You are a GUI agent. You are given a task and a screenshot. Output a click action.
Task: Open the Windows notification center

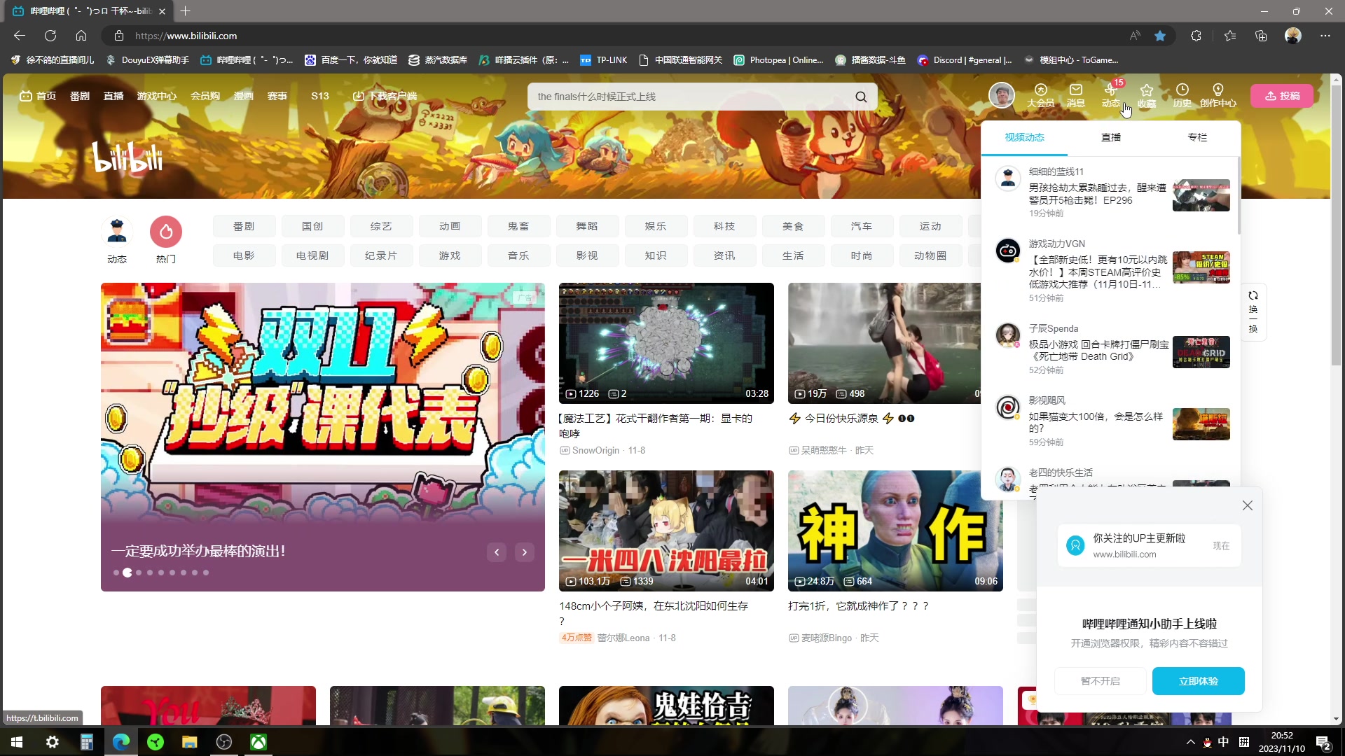[x=1323, y=742]
